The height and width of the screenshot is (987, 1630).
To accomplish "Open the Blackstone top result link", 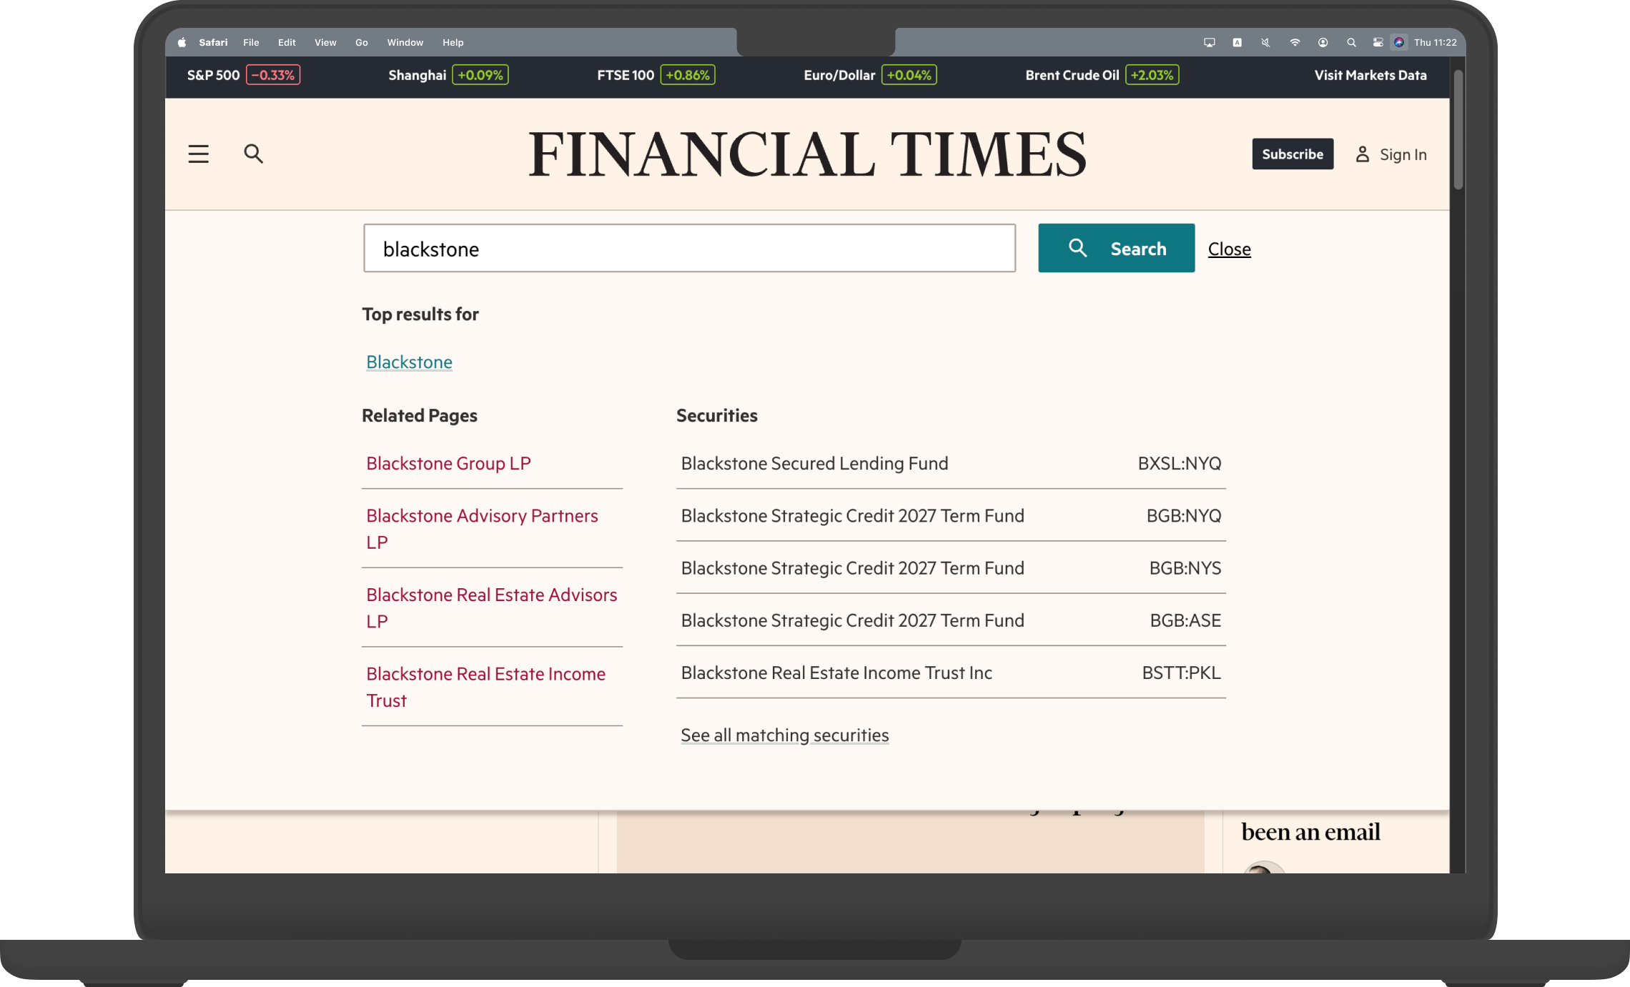I will pyautogui.click(x=409, y=362).
